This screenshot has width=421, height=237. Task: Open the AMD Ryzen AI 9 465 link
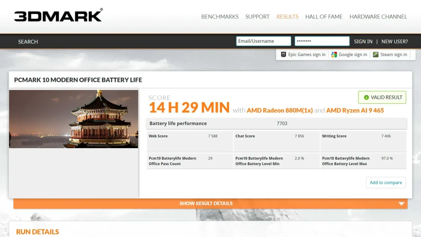[x=355, y=110]
